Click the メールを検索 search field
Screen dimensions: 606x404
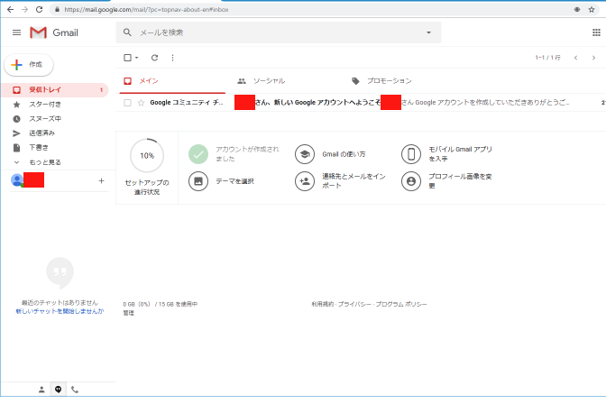[x=279, y=32]
